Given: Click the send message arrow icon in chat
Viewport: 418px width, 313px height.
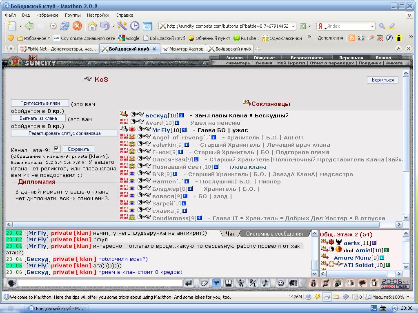Looking at the screenshot, I should tap(189, 283).
